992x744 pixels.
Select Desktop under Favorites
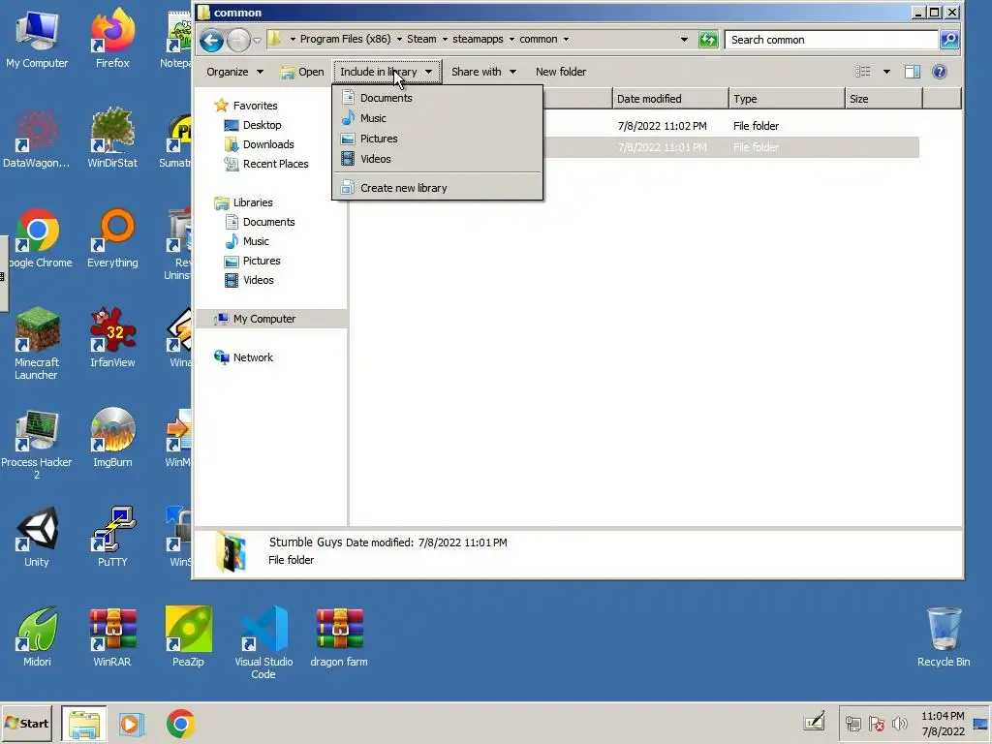coord(262,125)
